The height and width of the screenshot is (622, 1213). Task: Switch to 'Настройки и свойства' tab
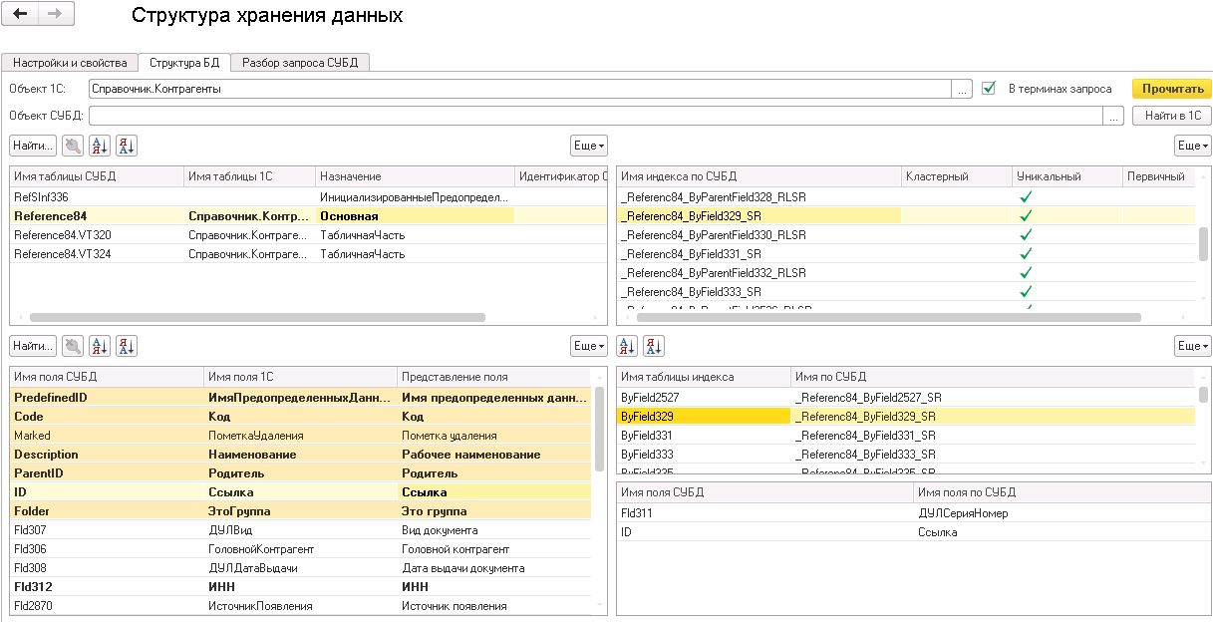click(x=69, y=63)
